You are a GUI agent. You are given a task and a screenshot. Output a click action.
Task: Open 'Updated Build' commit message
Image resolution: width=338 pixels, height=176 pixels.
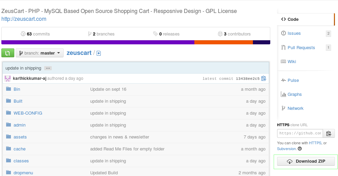[x=104, y=173]
